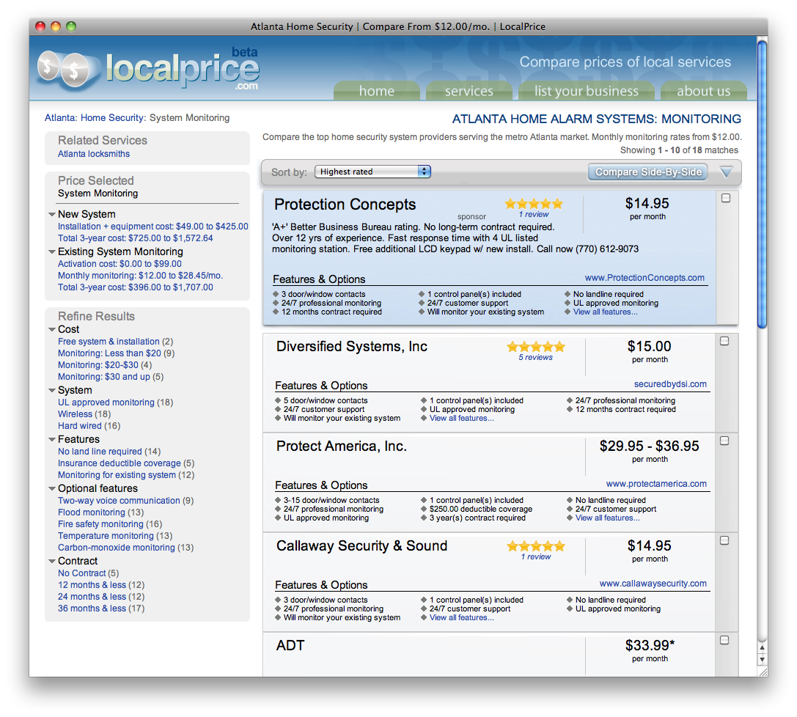This screenshot has height=717, width=797.
Task: Click the scrollbar down arrow
Action: coord(762,659)
